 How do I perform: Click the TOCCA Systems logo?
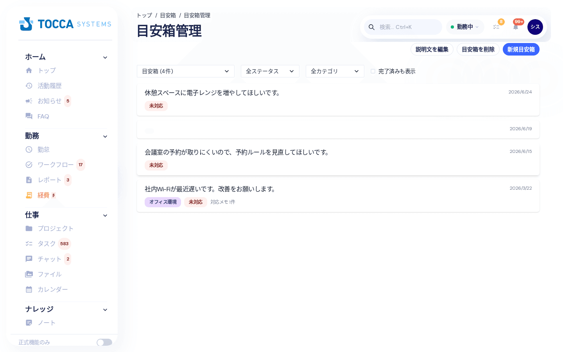[x=65, y=24]
